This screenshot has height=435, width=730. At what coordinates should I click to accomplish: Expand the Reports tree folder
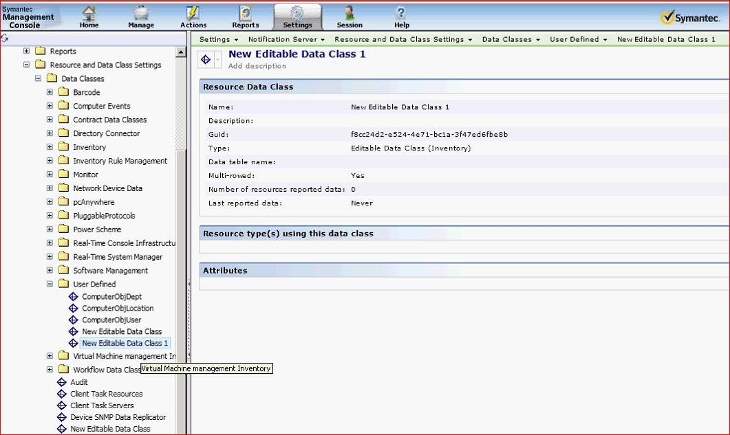click(27, 51)
